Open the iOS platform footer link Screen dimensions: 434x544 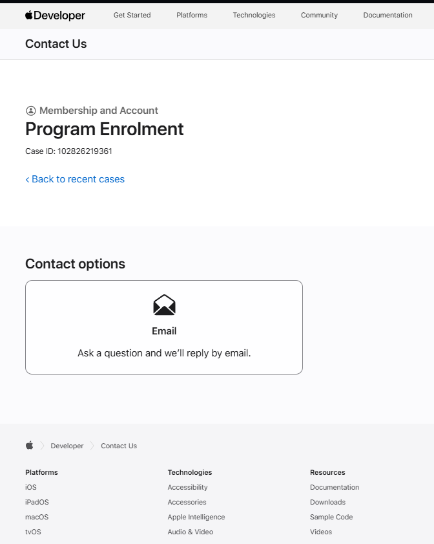31,487
